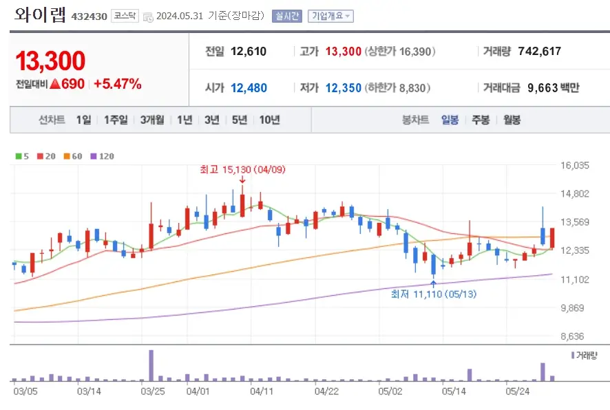Click the orange 60-day moving average swatch
Viewport: 610px width, 410px height.
coord(67,156)
